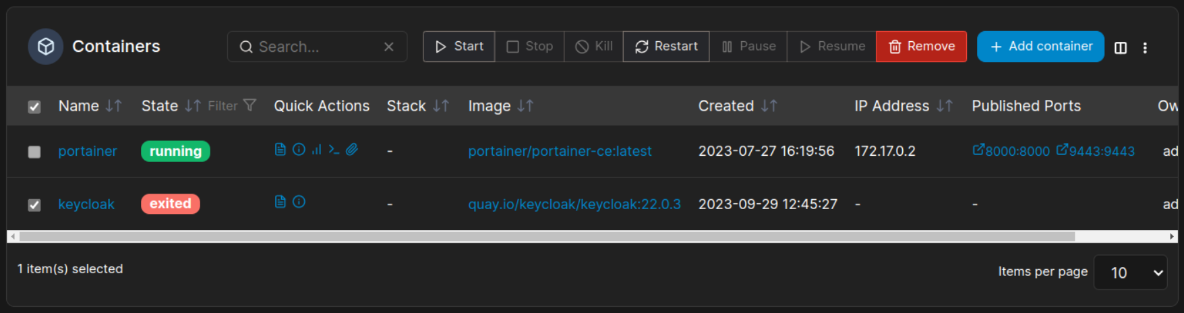Open logs quick action for keycloak
The width and height of the screenshot is (1184, 313).
(280, 202)
